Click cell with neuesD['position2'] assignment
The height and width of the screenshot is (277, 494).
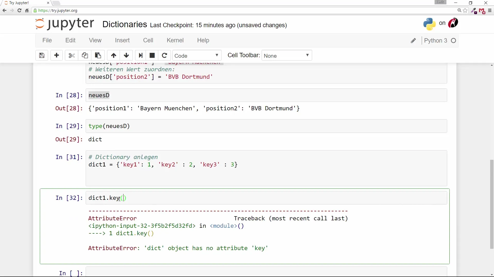tap(266, 73)
